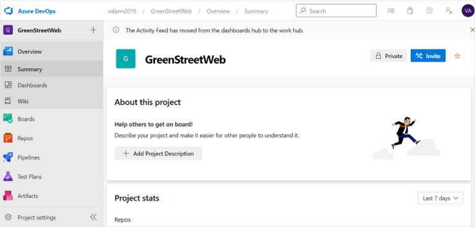Open the Help question mark icon
This screenshot has width=475, height=227.
tap(429, 11)
